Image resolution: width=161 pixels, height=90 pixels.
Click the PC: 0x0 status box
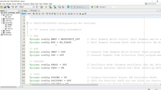pos(73,7)
